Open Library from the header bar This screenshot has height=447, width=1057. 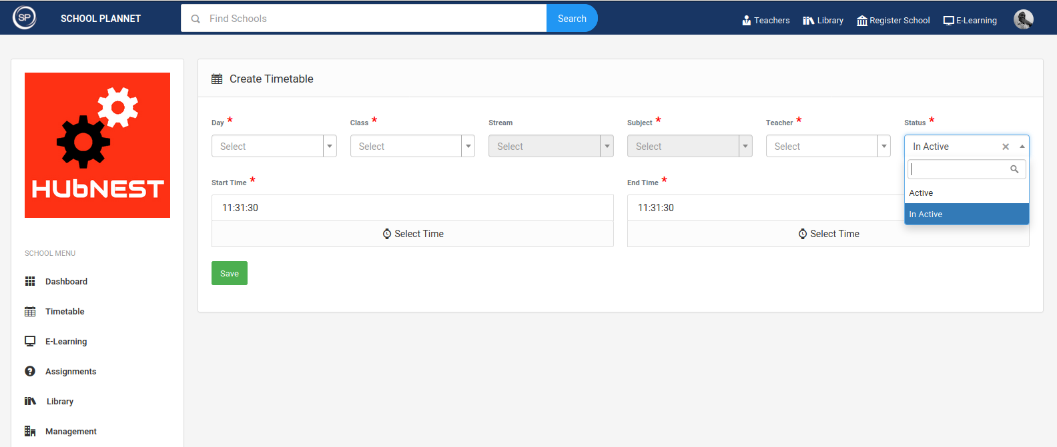[x=823, y=20]
